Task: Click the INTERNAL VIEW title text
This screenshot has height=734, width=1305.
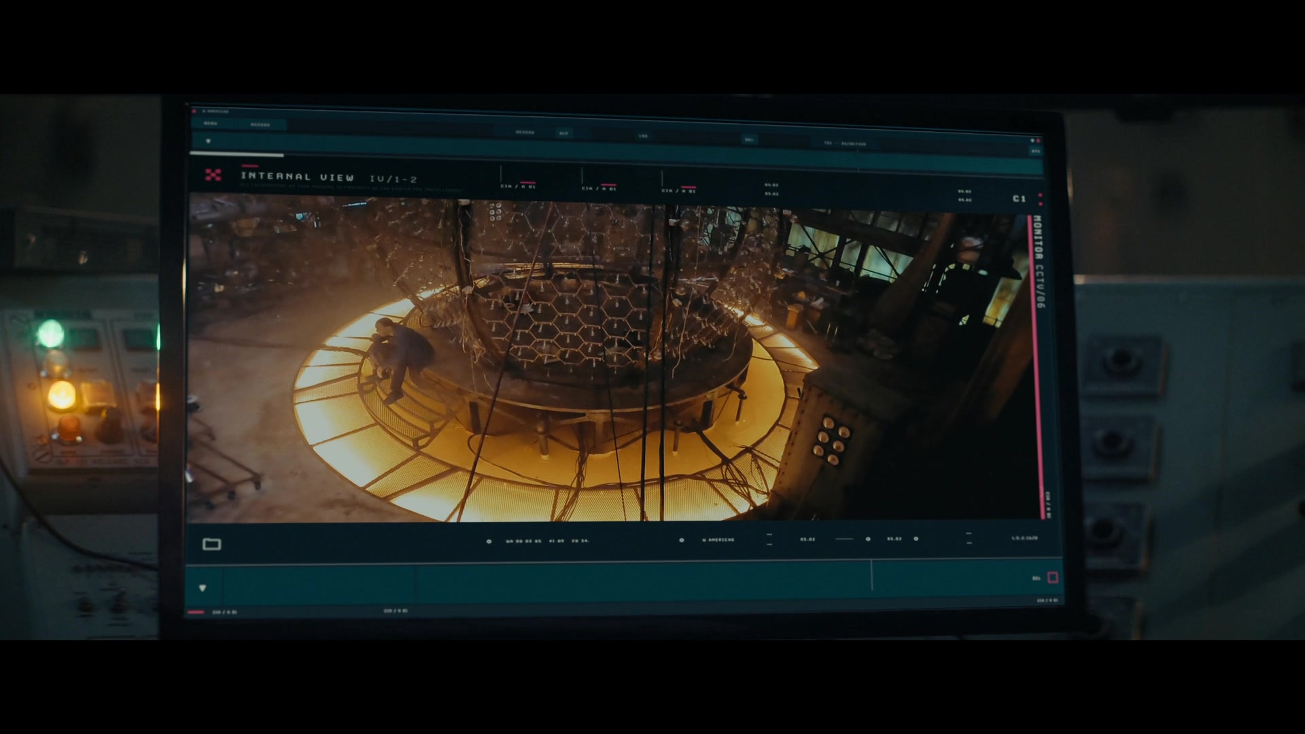Action: point(297,177)
